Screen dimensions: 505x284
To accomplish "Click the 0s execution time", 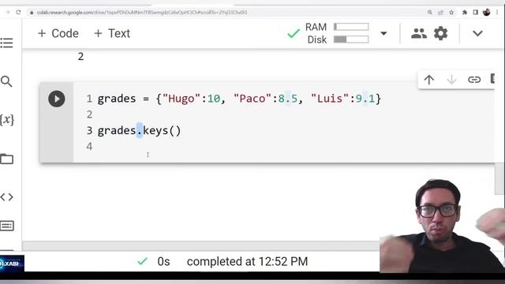I will click(163, 261).
